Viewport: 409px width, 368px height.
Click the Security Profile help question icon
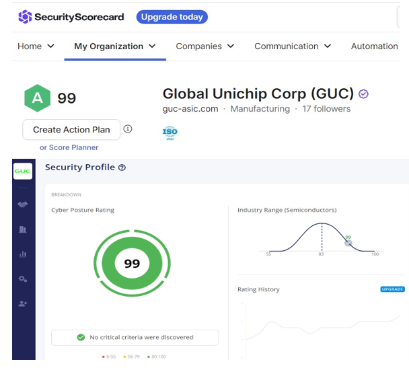122,168
